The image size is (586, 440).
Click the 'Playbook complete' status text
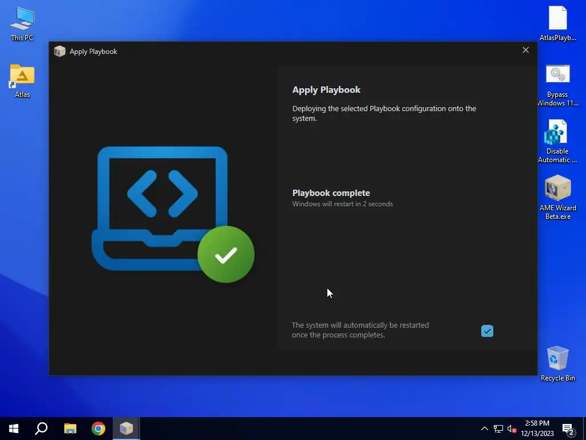click(331, 193)
